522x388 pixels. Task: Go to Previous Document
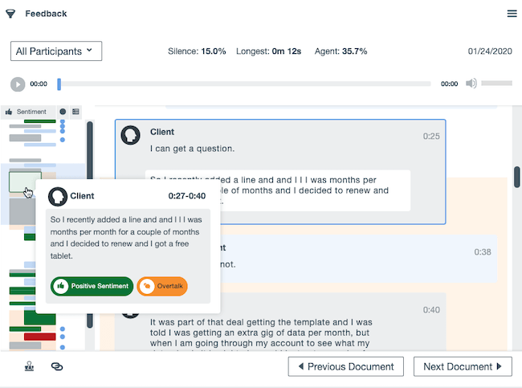pos(346,366)
